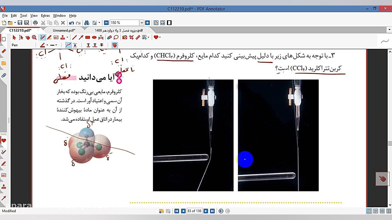Toggle full screen mode in toolbar
The image size is (392, 220).
point(169,23)
